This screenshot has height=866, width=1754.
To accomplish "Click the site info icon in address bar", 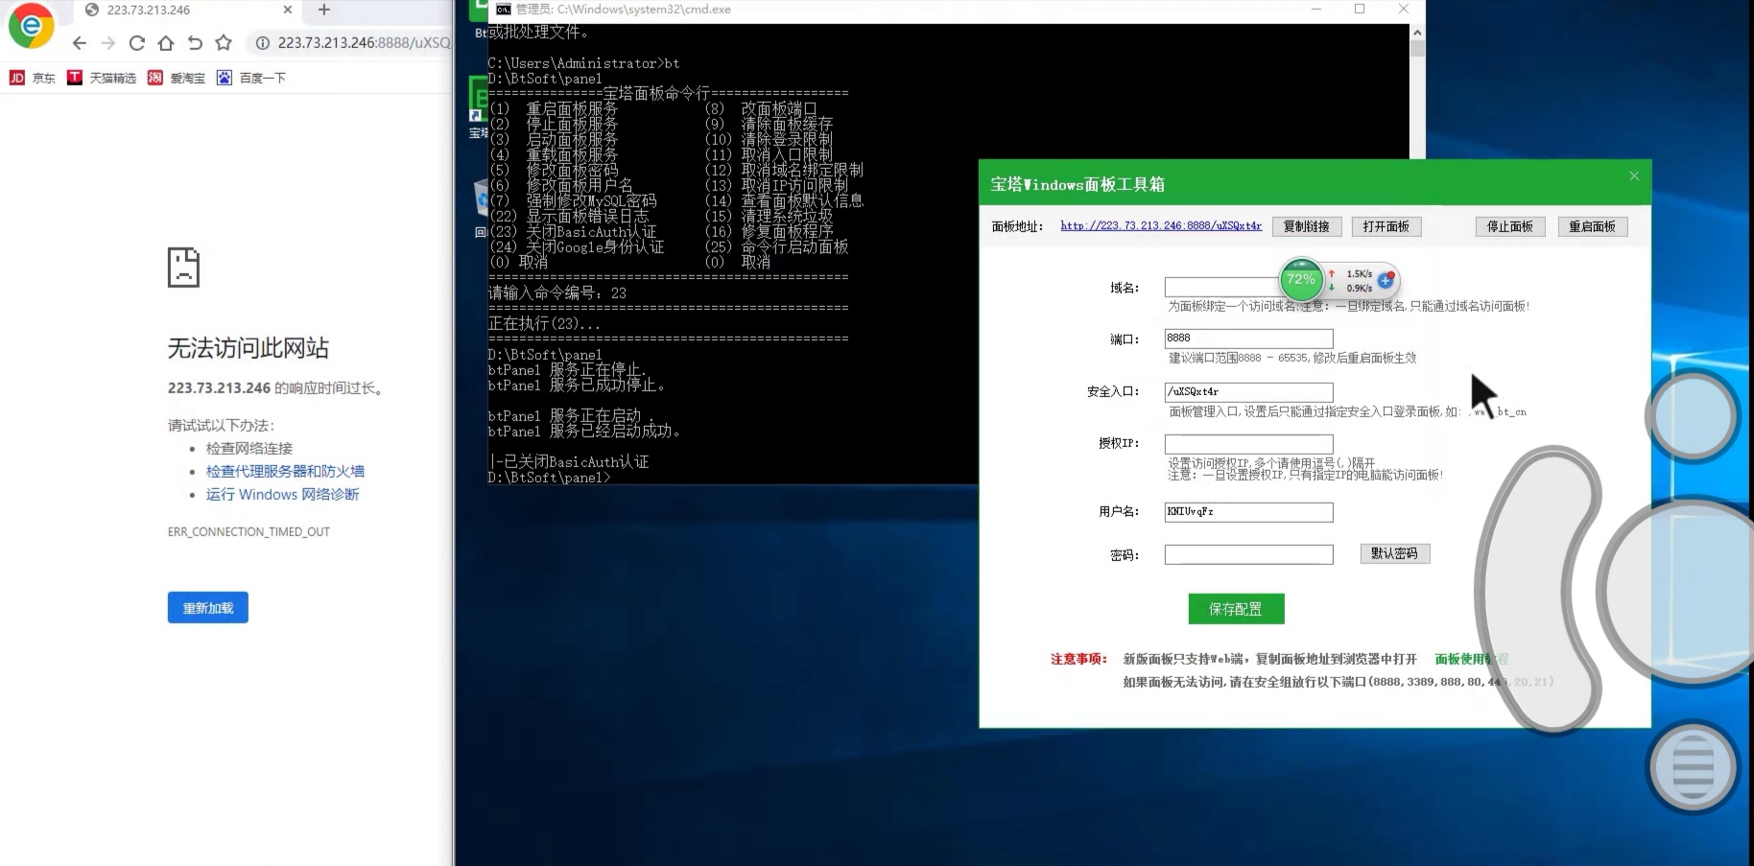I will [262, 43].
